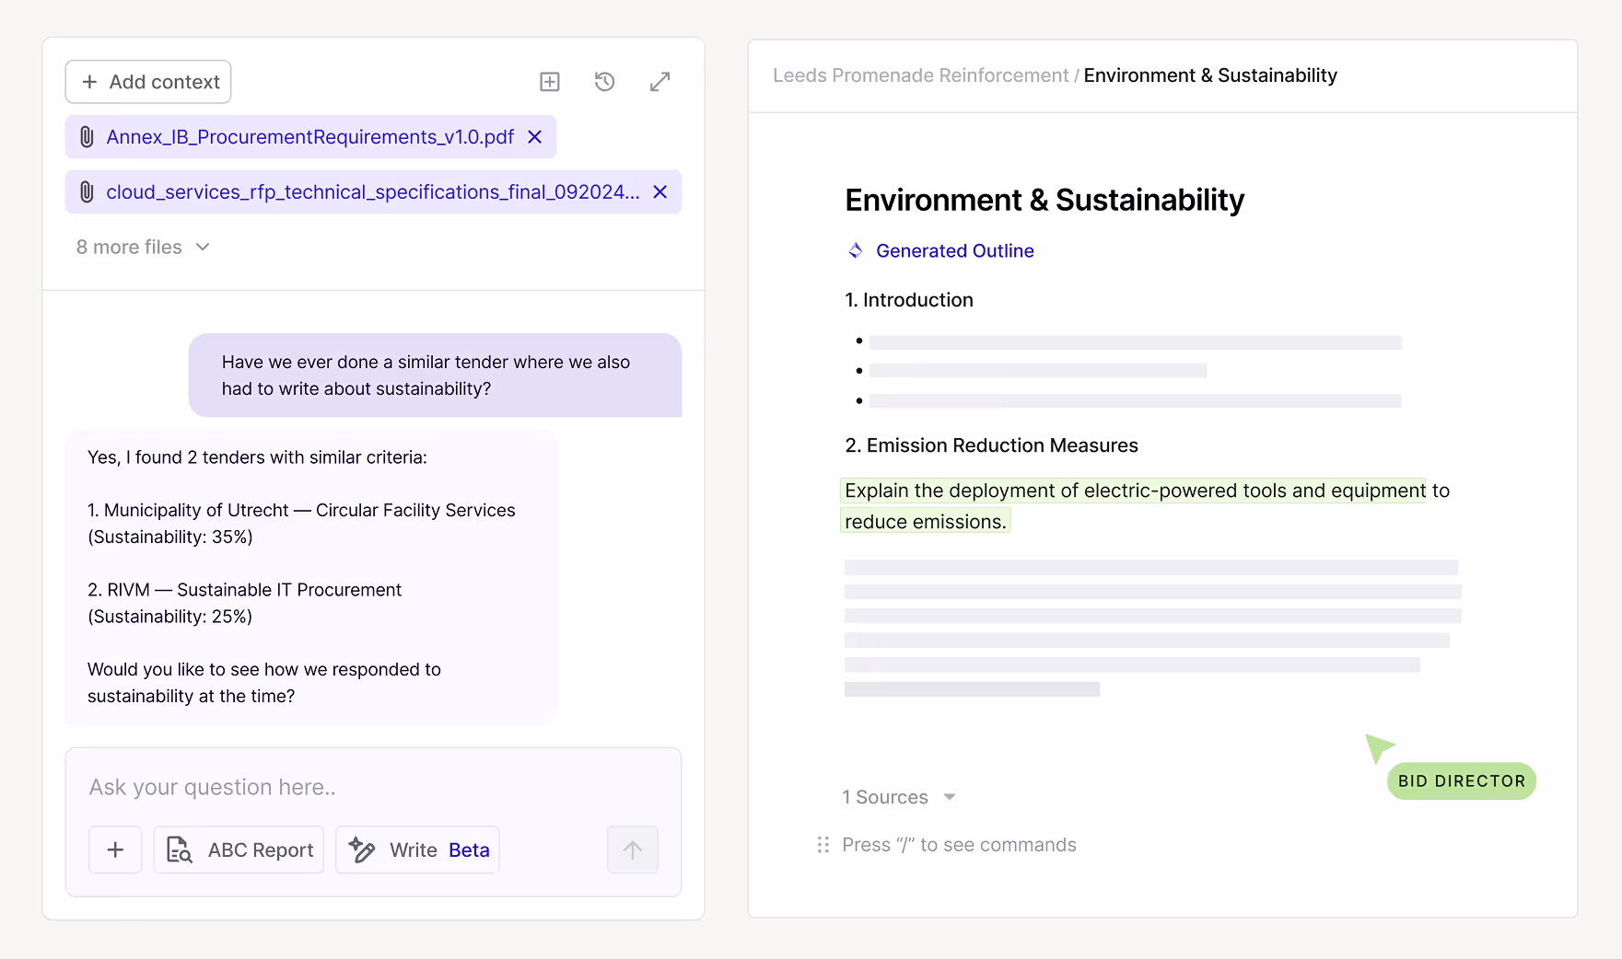Open Leeds Promenade Reinforcement breadcrumb
This screenshot has height=959, width=1622.
pyautogui.click(x=920, y=75)
